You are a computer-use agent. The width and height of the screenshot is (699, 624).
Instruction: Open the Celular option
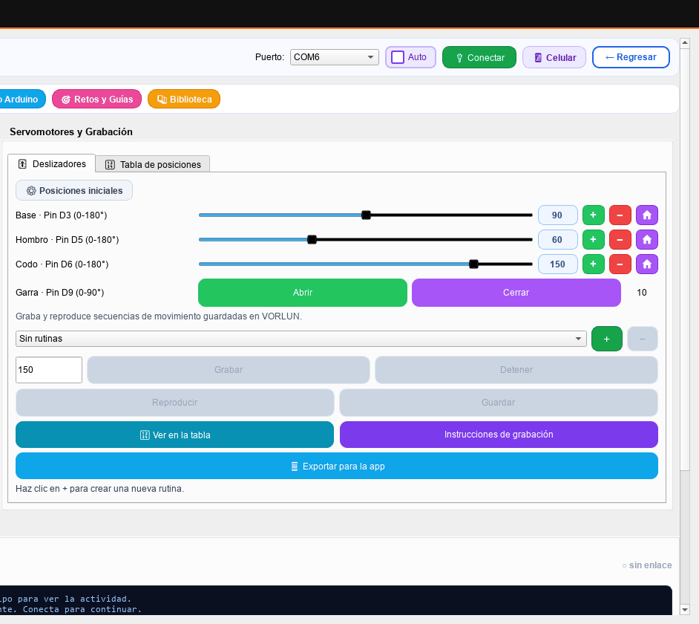click(554, 58)
